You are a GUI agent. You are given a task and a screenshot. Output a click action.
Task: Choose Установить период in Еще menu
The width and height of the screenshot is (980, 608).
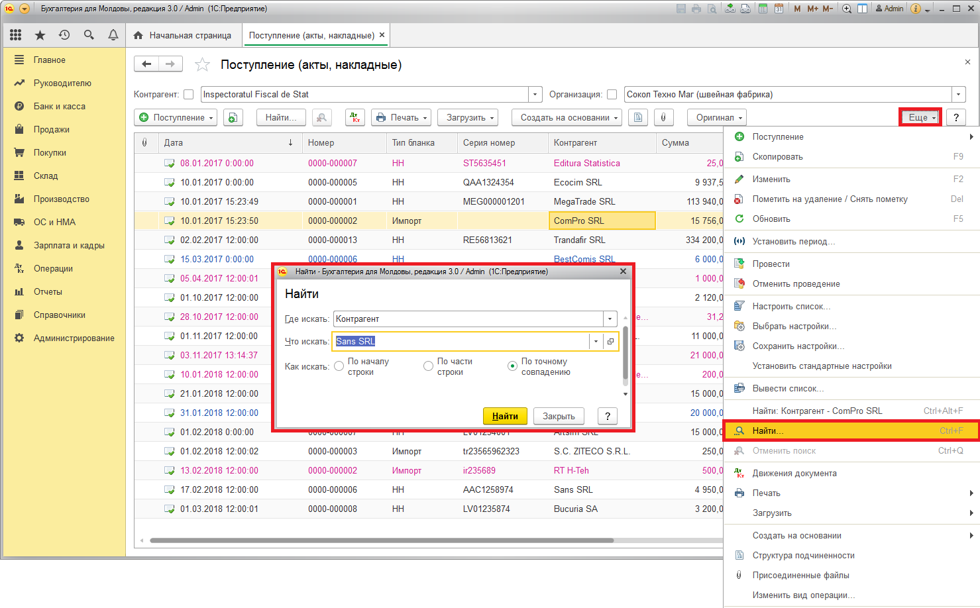[x=851, y=241]
